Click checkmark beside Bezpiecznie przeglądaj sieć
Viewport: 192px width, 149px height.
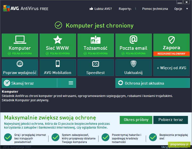pyautogui.click(x=153, y=137)
